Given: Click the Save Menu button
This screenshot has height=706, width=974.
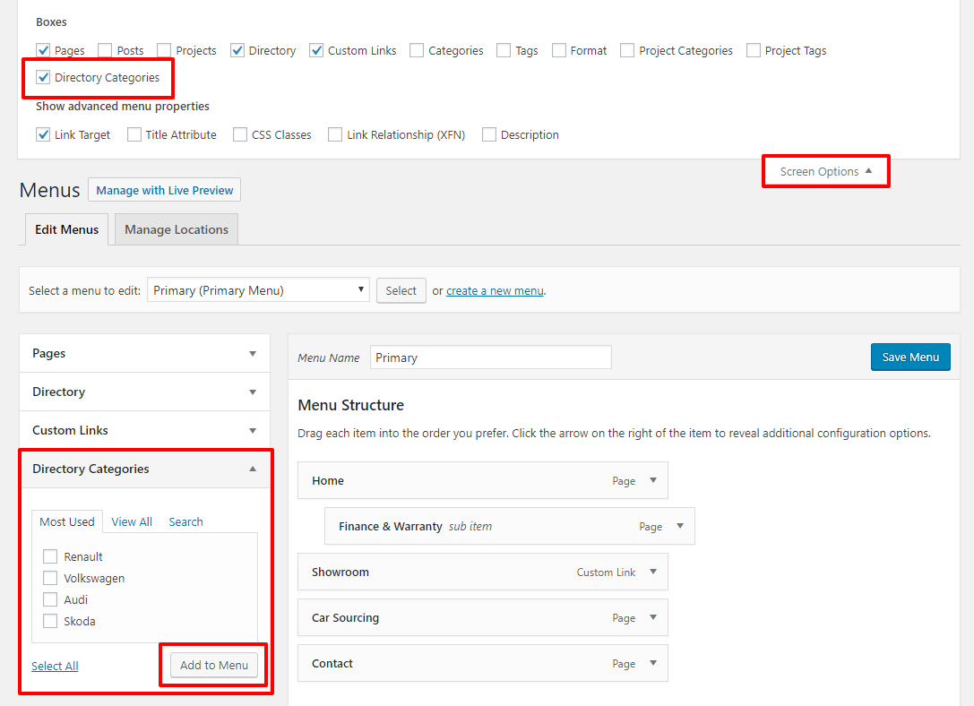Looking at the screenshot, I should pyautogui.click(x=910, y=357).
